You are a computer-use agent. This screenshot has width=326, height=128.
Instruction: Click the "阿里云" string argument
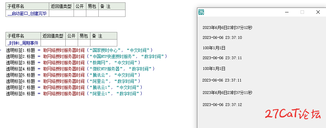coord(99,81)
